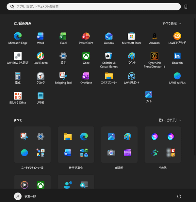Open Settings gear in ユーティリティとツール group
This screenshot has width=196, height=202.
click(x=41, y=136)
